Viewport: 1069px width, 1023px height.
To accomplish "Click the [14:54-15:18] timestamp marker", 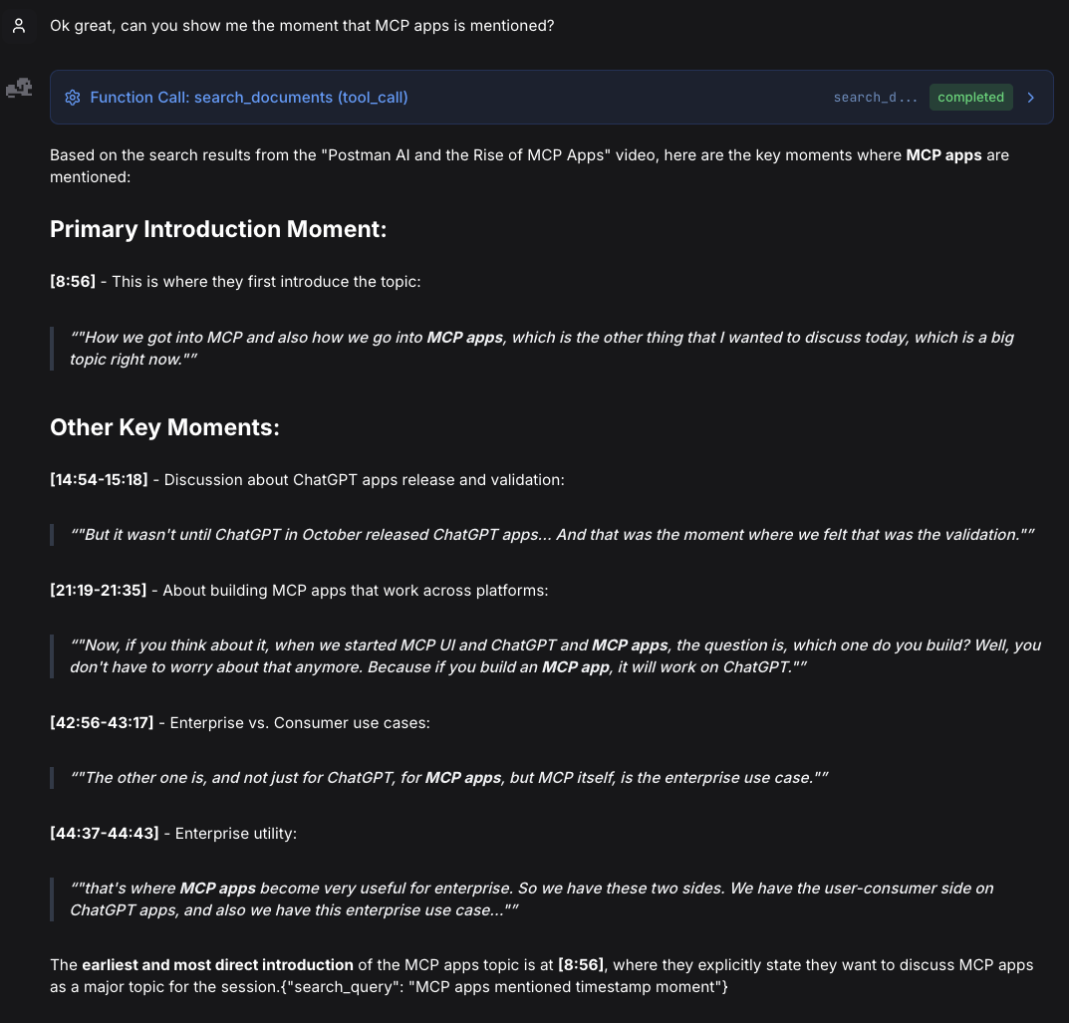I will pyautogui.click(x=99, y=479).
